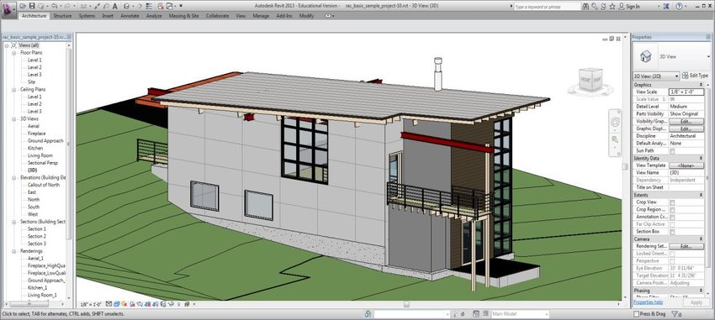Toggle the Sun Path checkbox
This screenshot has height=320, width=715.
672,150
